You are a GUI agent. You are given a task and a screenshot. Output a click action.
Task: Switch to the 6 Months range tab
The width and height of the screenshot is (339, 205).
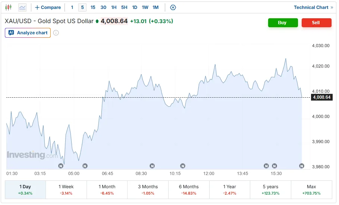click(x=189, y=190)
